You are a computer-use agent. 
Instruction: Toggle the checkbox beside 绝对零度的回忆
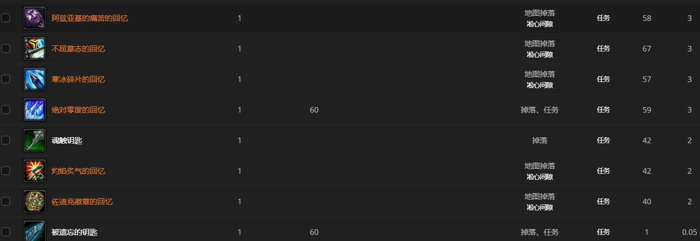tap(6, 110)
